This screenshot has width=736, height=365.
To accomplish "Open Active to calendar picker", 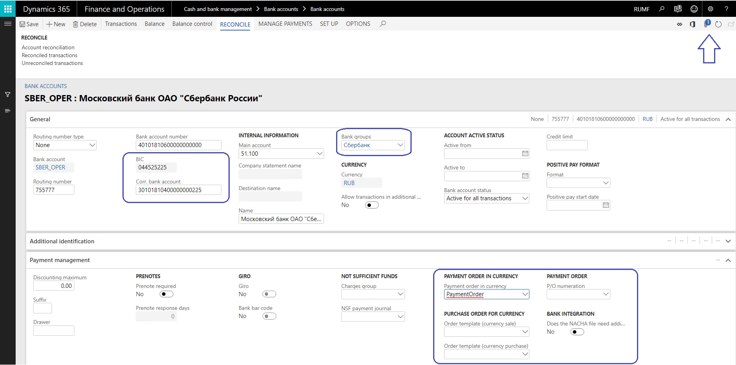I will (x=525, y=176).
